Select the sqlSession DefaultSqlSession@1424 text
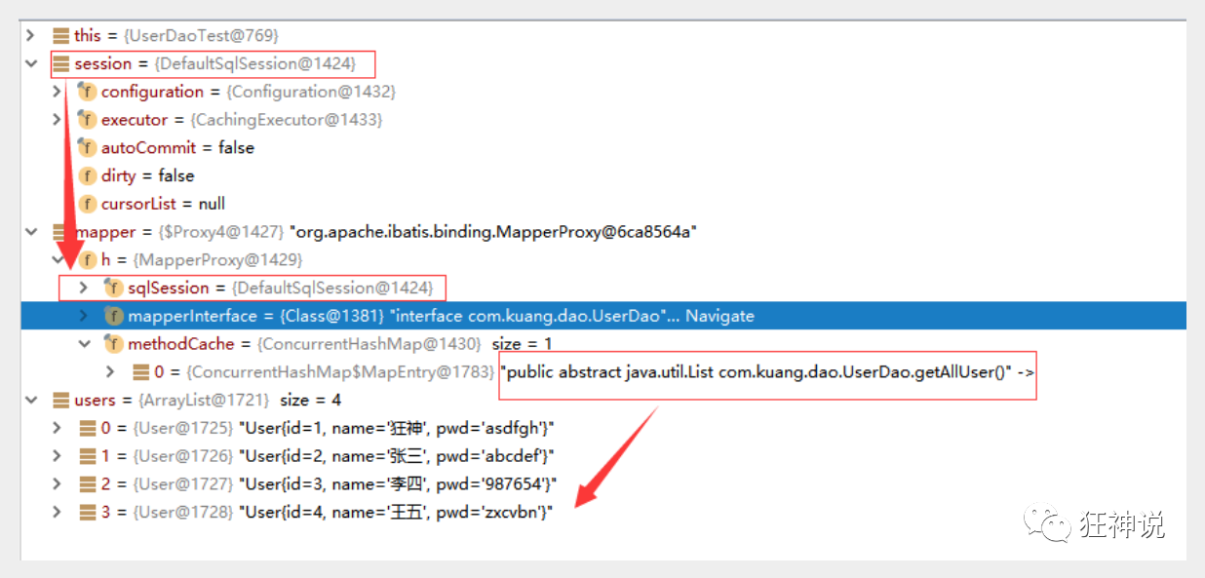This screenshot has height=578, width=1205. click(280, 288)
